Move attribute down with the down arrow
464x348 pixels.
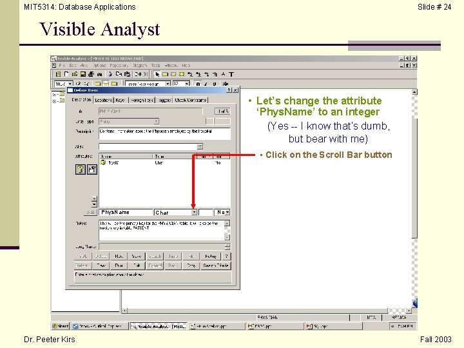[94, 204]
